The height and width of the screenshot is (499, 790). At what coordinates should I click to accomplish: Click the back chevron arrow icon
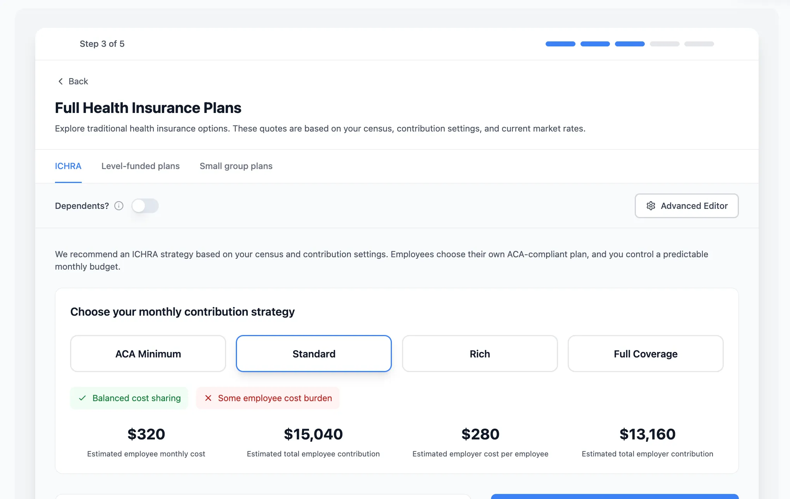click(x=60, y=81)
